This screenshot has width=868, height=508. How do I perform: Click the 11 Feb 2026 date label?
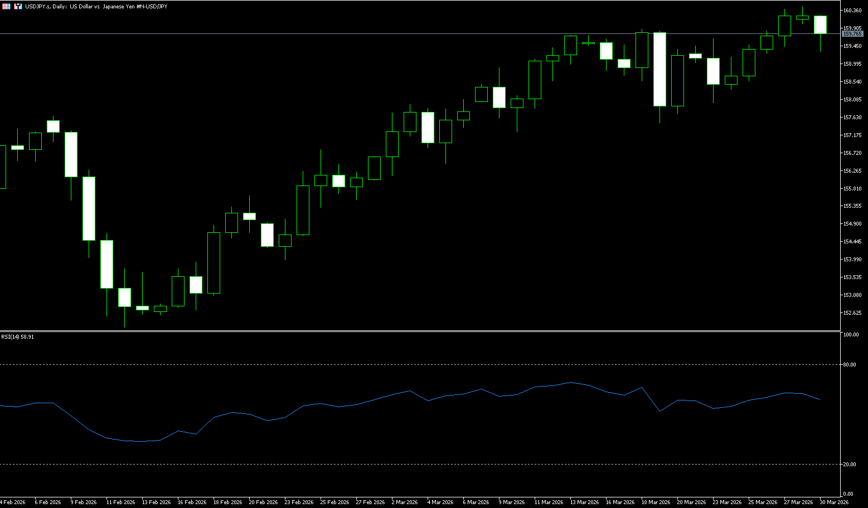[120, 502]
